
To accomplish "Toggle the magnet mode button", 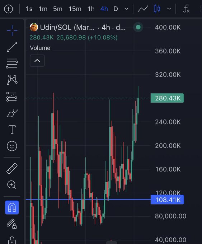I will point(12,208).
